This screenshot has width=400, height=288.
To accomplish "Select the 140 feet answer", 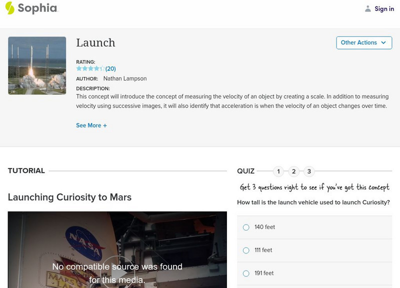I will [x=246, y=227].
